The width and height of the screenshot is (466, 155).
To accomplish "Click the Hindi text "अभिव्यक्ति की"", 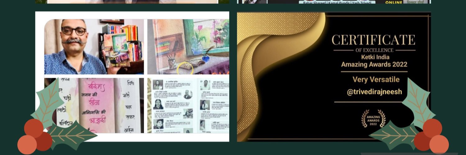I will point(94,112).
